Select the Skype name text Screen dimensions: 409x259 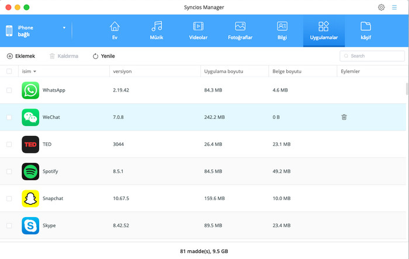pos(49,225)
